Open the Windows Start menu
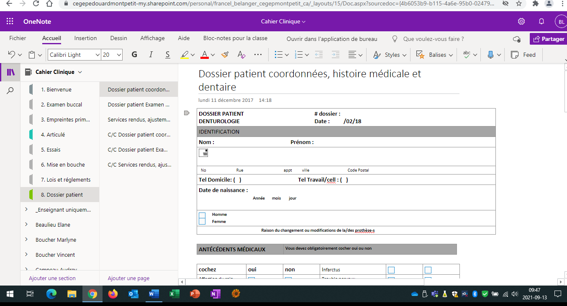567x306 pixels. (10, 294)
